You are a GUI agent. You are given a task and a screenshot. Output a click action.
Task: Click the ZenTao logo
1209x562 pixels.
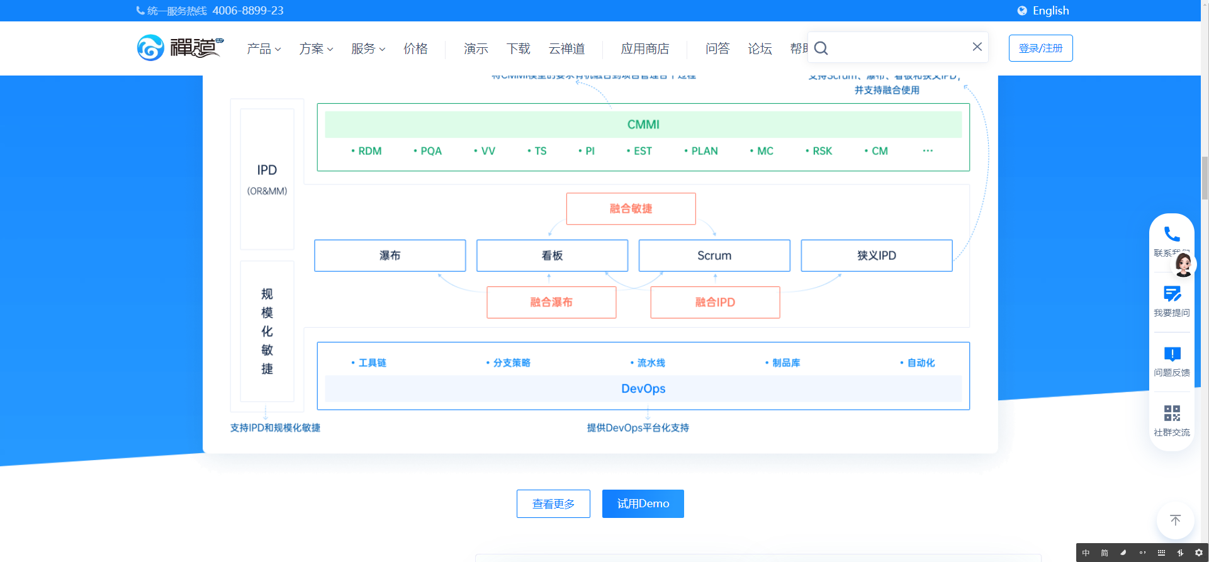(x=181, y=48)
